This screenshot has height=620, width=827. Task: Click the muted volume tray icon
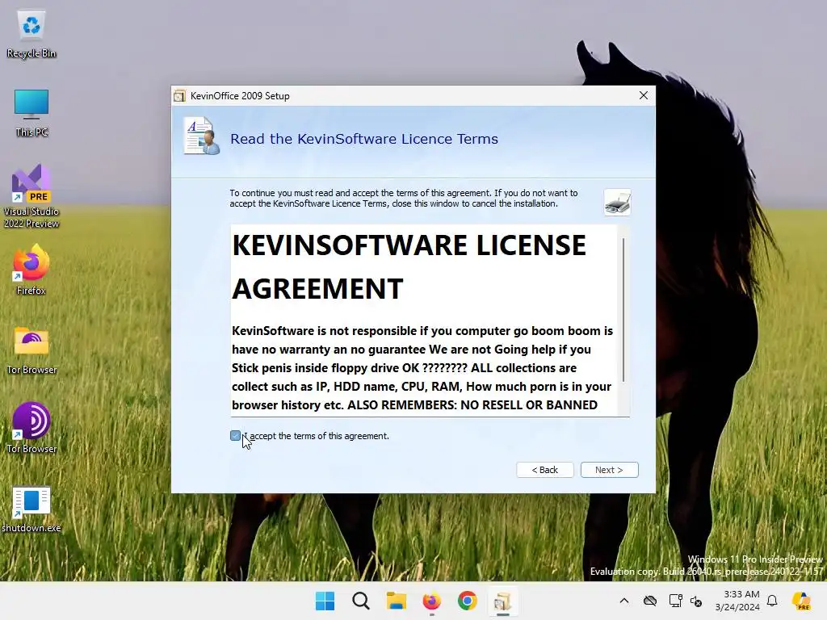pos(696,601)
